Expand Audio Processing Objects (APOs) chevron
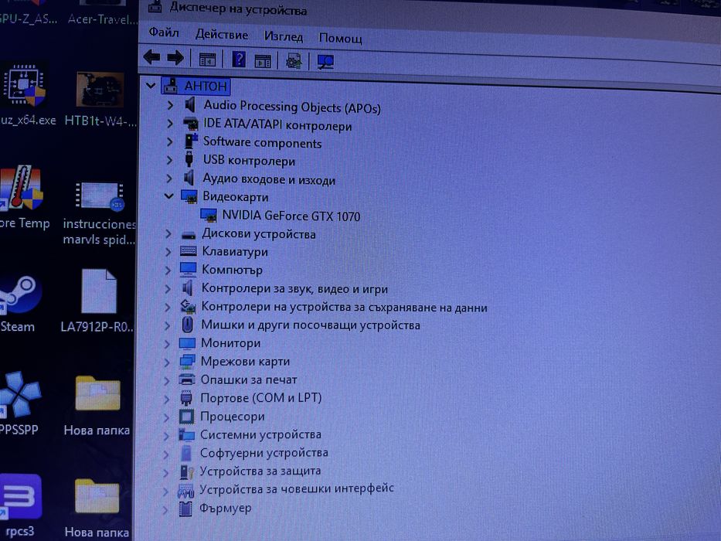Screen dimensions: 721x541 tap(170, 105)
